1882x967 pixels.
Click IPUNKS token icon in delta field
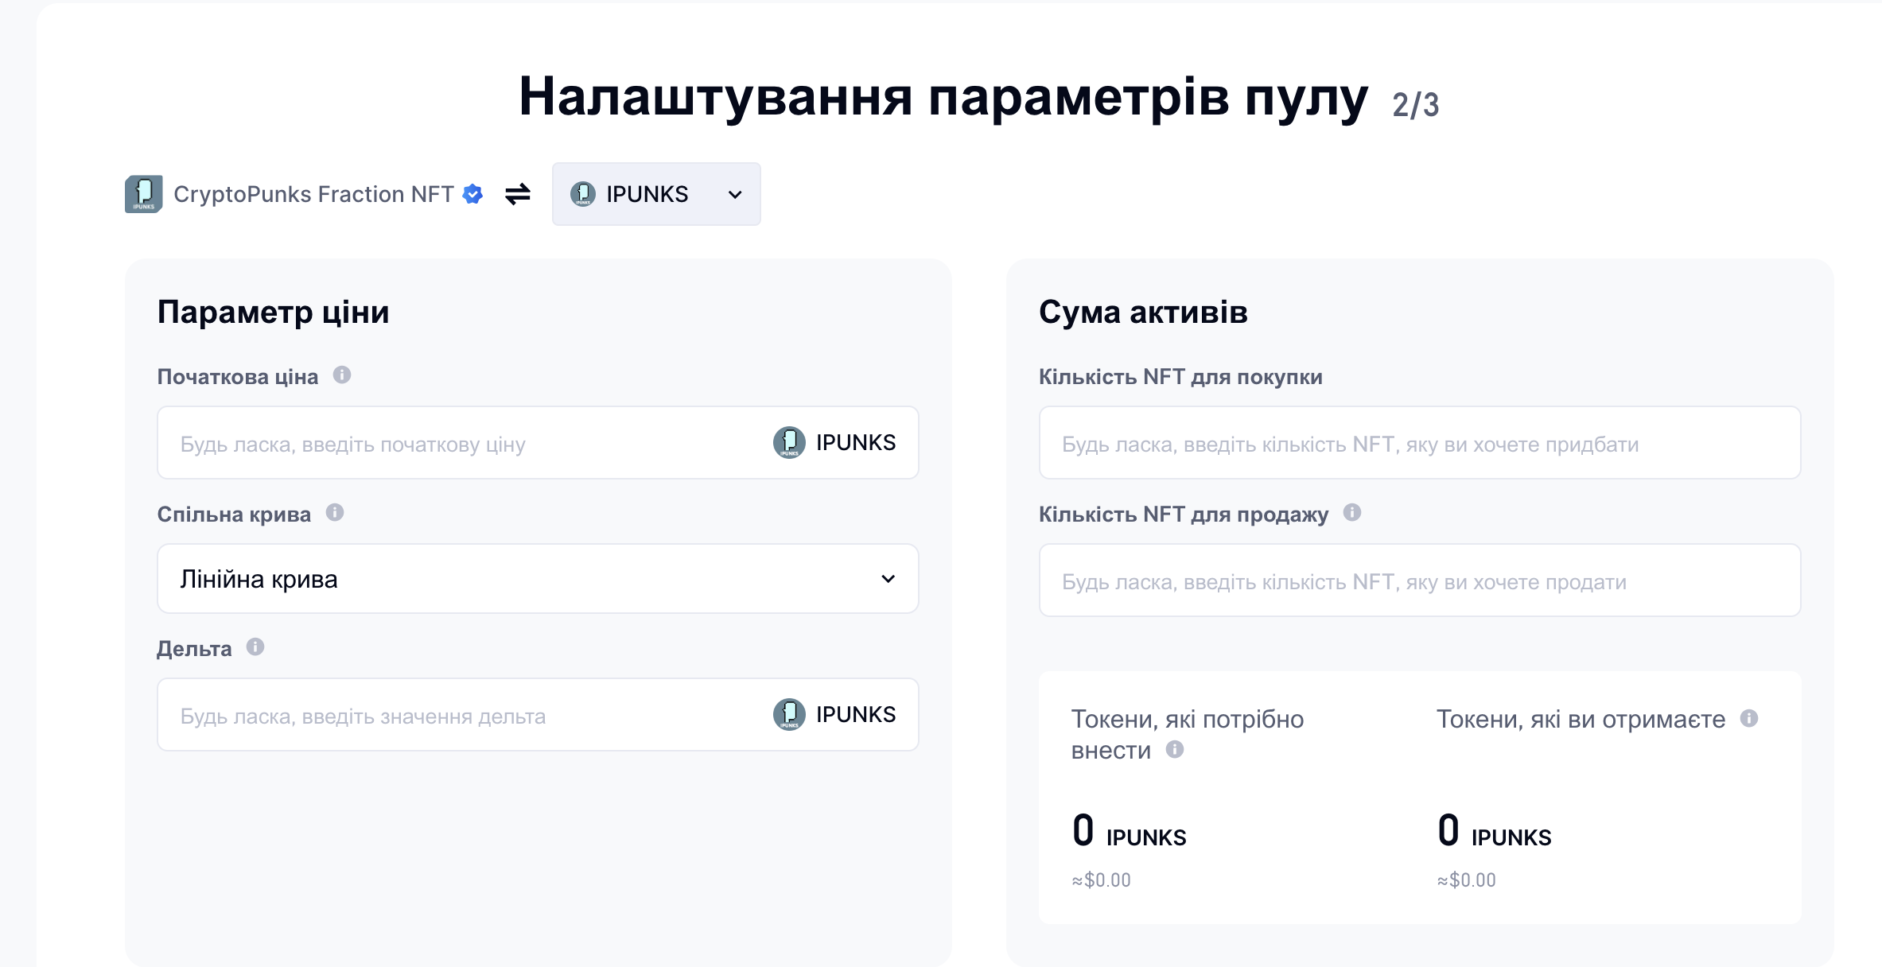click(789, 715)
